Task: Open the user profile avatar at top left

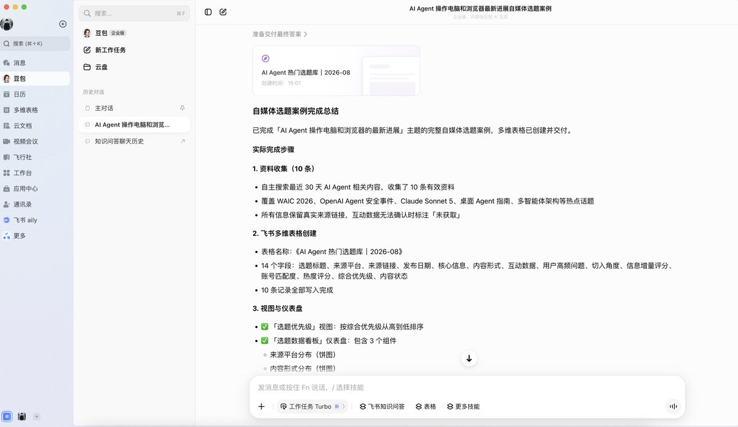Action: (x=7, y=24)
